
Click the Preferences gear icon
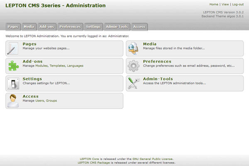click(134, 66)
